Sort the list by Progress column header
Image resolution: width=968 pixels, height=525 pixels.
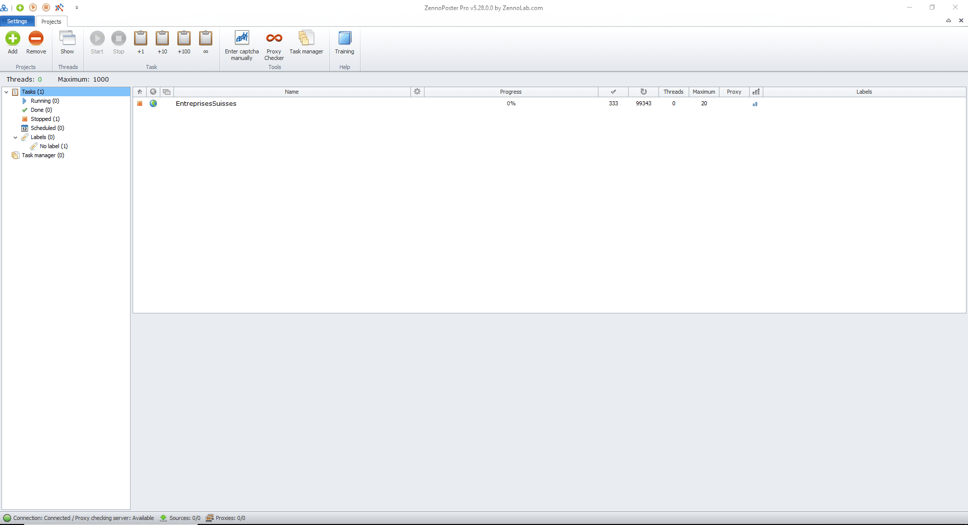pos(510,92)
